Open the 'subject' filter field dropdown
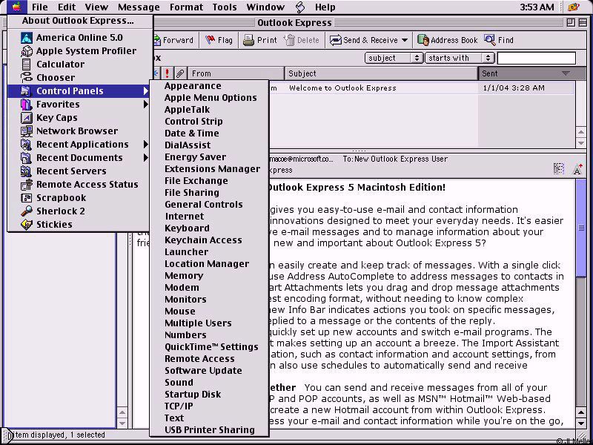 [394, 58]
